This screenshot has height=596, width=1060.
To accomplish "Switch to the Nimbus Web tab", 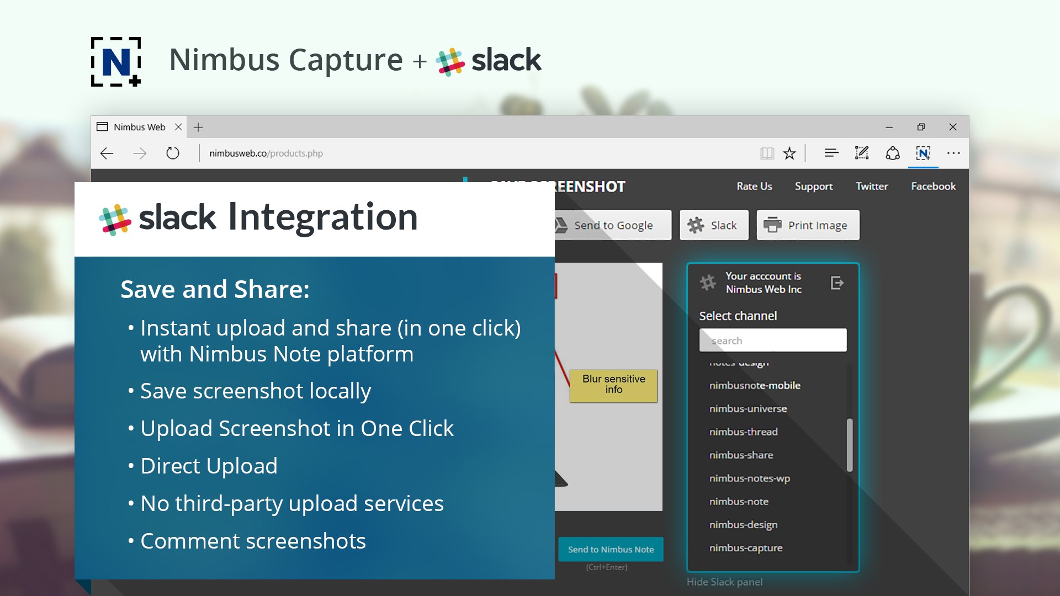I will [139, 127].
